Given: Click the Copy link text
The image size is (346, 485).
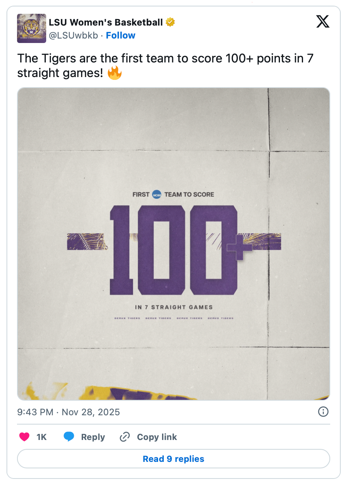Looking at the screenshot, I should [157, 437].
